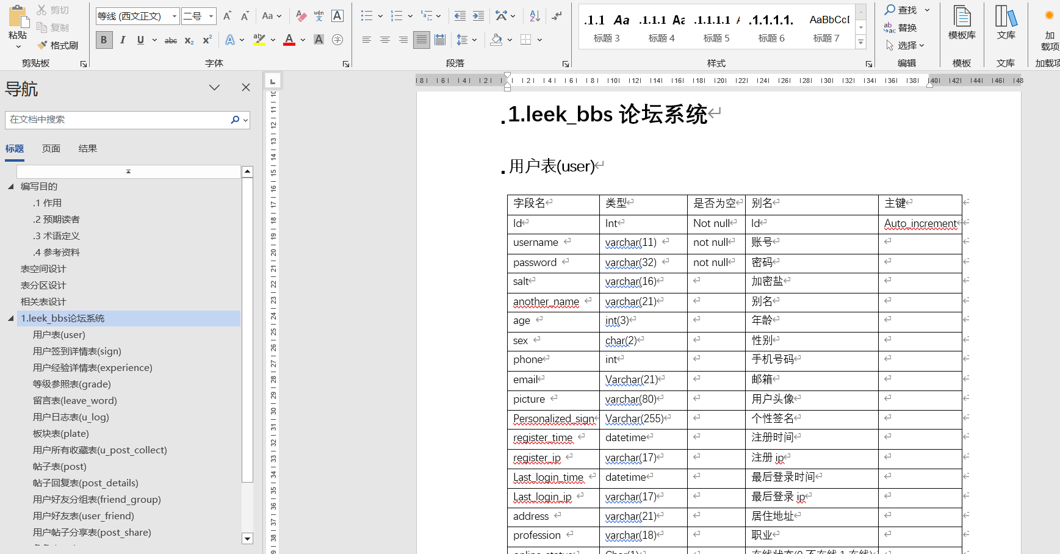Toggle Superscript formatting
The height and width of the screenshot is (554, 1060).
207,40
